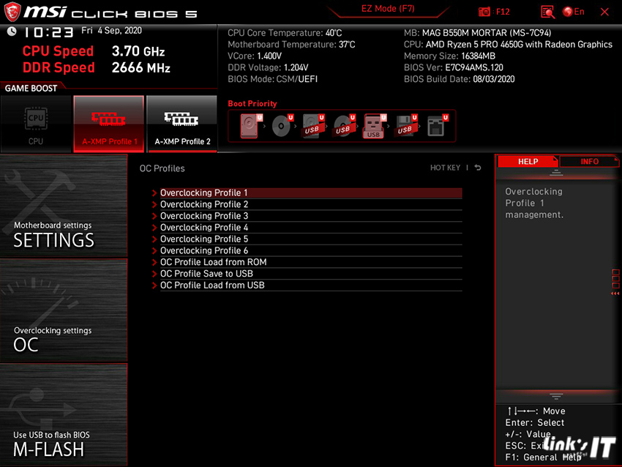This screenshot has height=467, width=622.
Task: Click the BIOS Ver E7C94AMS.120 text
Action: 454,67
